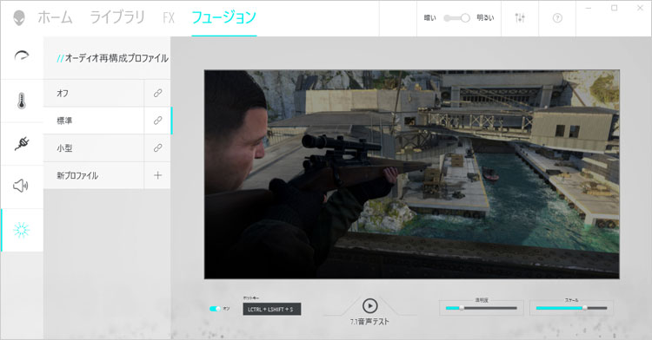Image resolution: width=652 pixels, height=340 pixels.
Task: Toggle the オン switch below the preview
Action: [215, 309]
